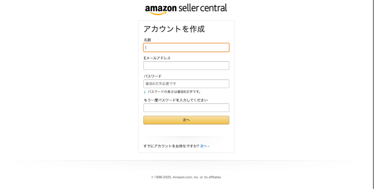Click the yellow 次へ button
The height and width of the screenshot is (189, 374).
[186, 120]
